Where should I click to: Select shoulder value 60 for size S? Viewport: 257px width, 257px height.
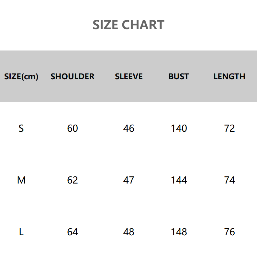coord(73,128)
